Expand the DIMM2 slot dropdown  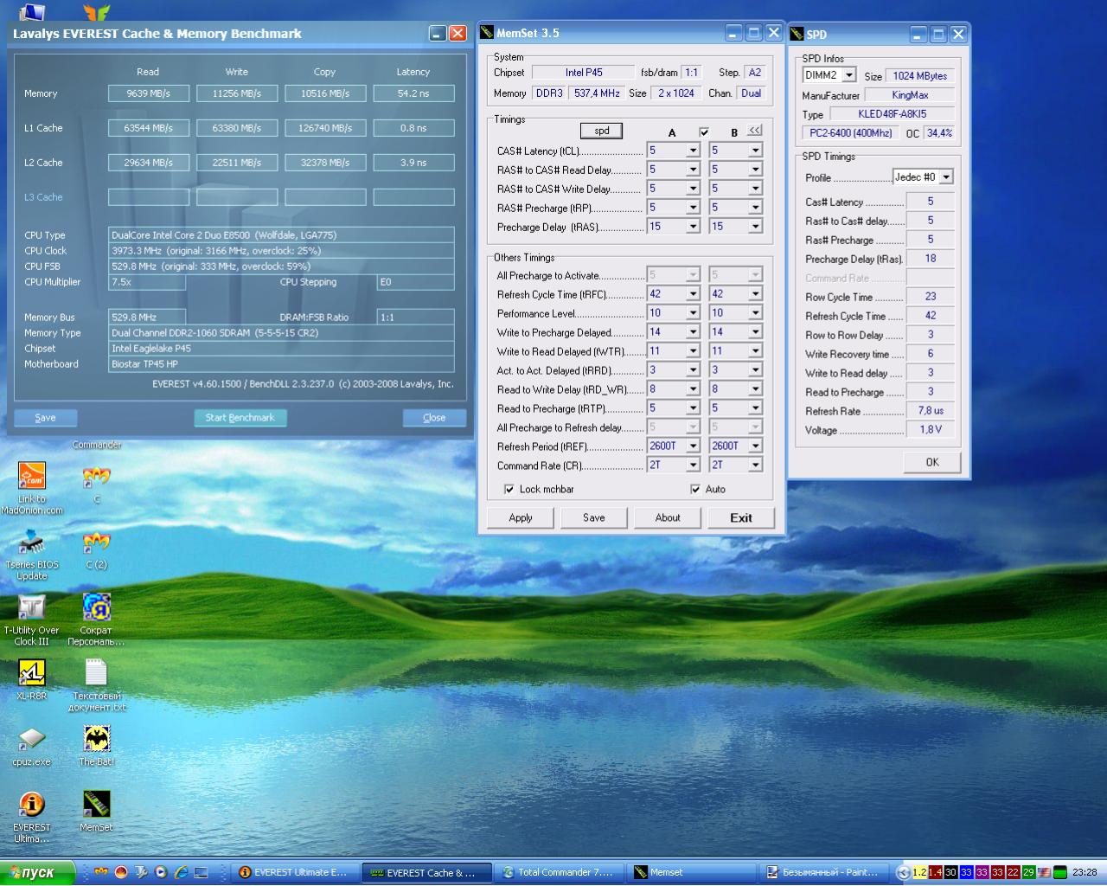tap(849, 76)
